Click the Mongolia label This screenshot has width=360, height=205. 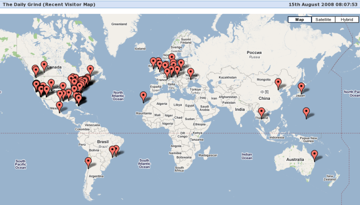coord(264,80)
